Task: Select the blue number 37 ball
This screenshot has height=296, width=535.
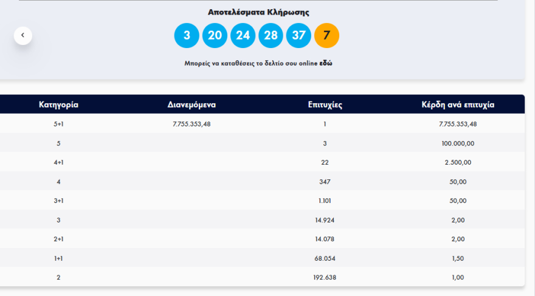Action: pyautogui.click(x=299, y=35)
